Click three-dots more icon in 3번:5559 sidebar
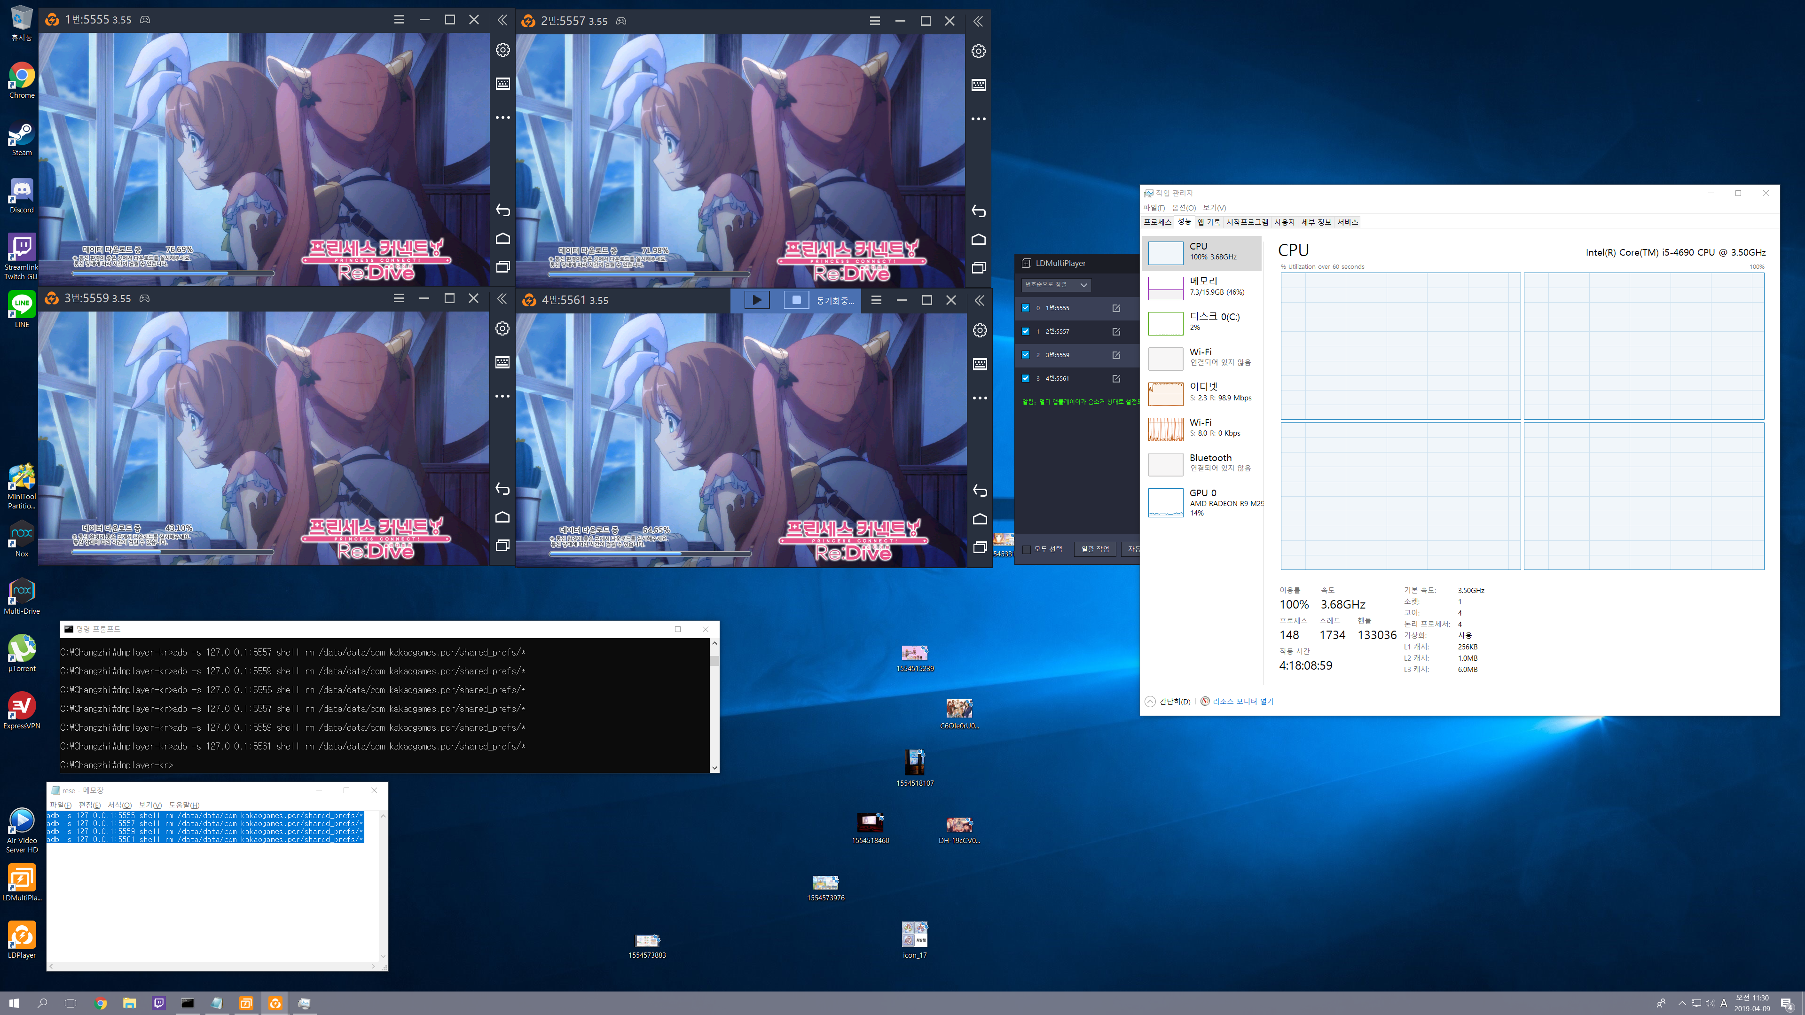The image size is (1805, 1015). click(x=502, y=396)
